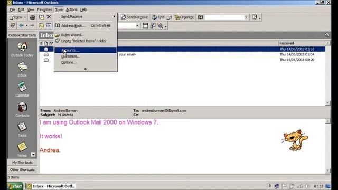Open the New button dropdown arrow
This screenshot has width=338, height=190.
point(25,17)
